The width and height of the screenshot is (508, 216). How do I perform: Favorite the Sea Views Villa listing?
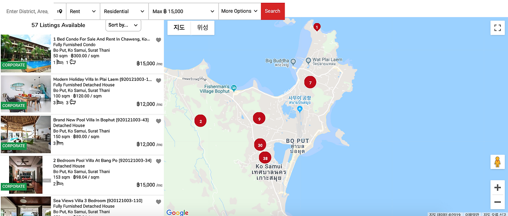pyautogui.click(x=158, y=202)
